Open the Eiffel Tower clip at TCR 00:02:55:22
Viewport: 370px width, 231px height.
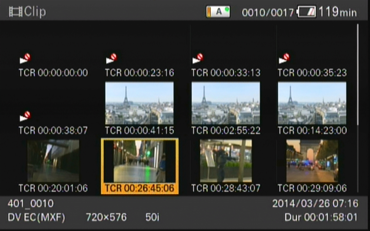pyautogui.click(x=226, y=103)
